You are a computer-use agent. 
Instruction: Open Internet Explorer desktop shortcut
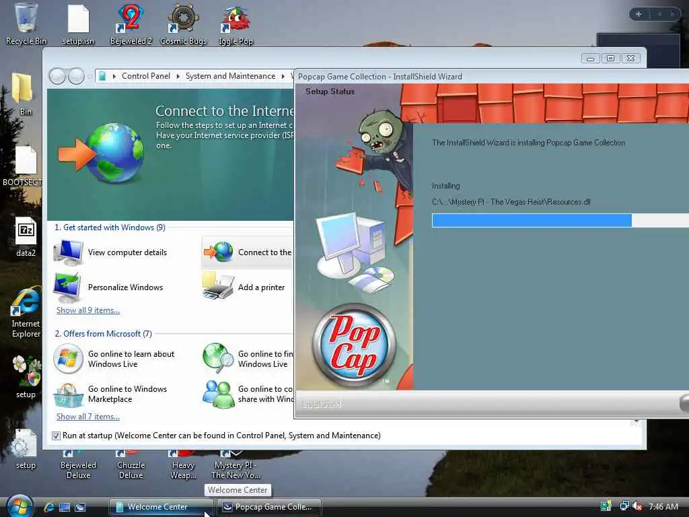(x=26, y=312)
